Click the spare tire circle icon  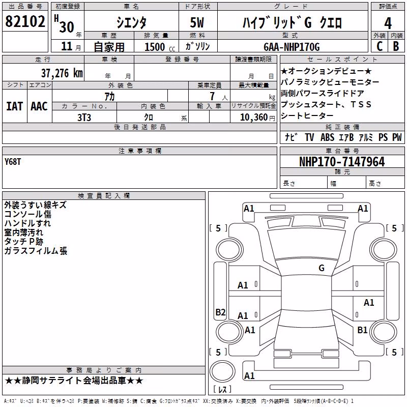click(222, 371)
